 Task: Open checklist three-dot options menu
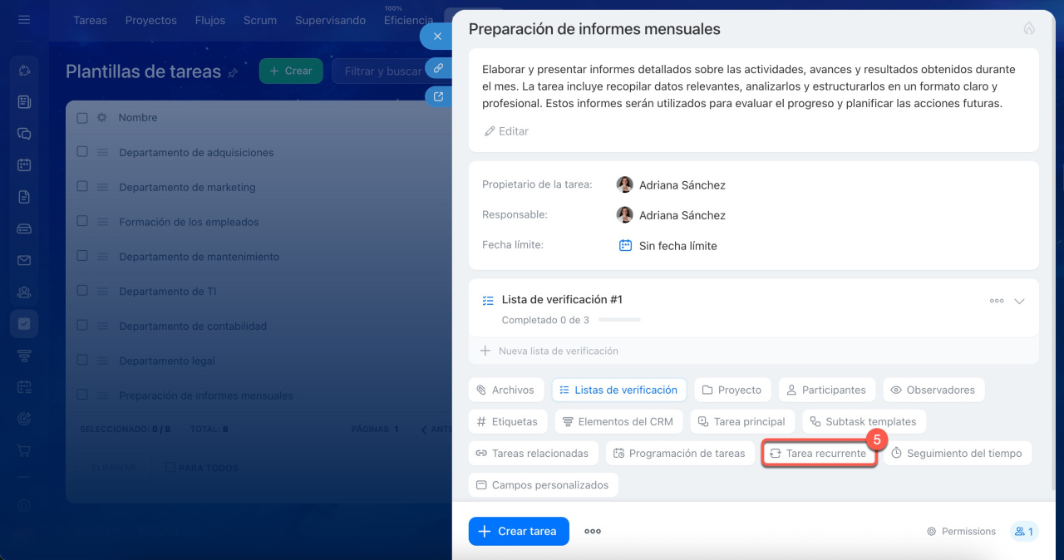(996, 301)
